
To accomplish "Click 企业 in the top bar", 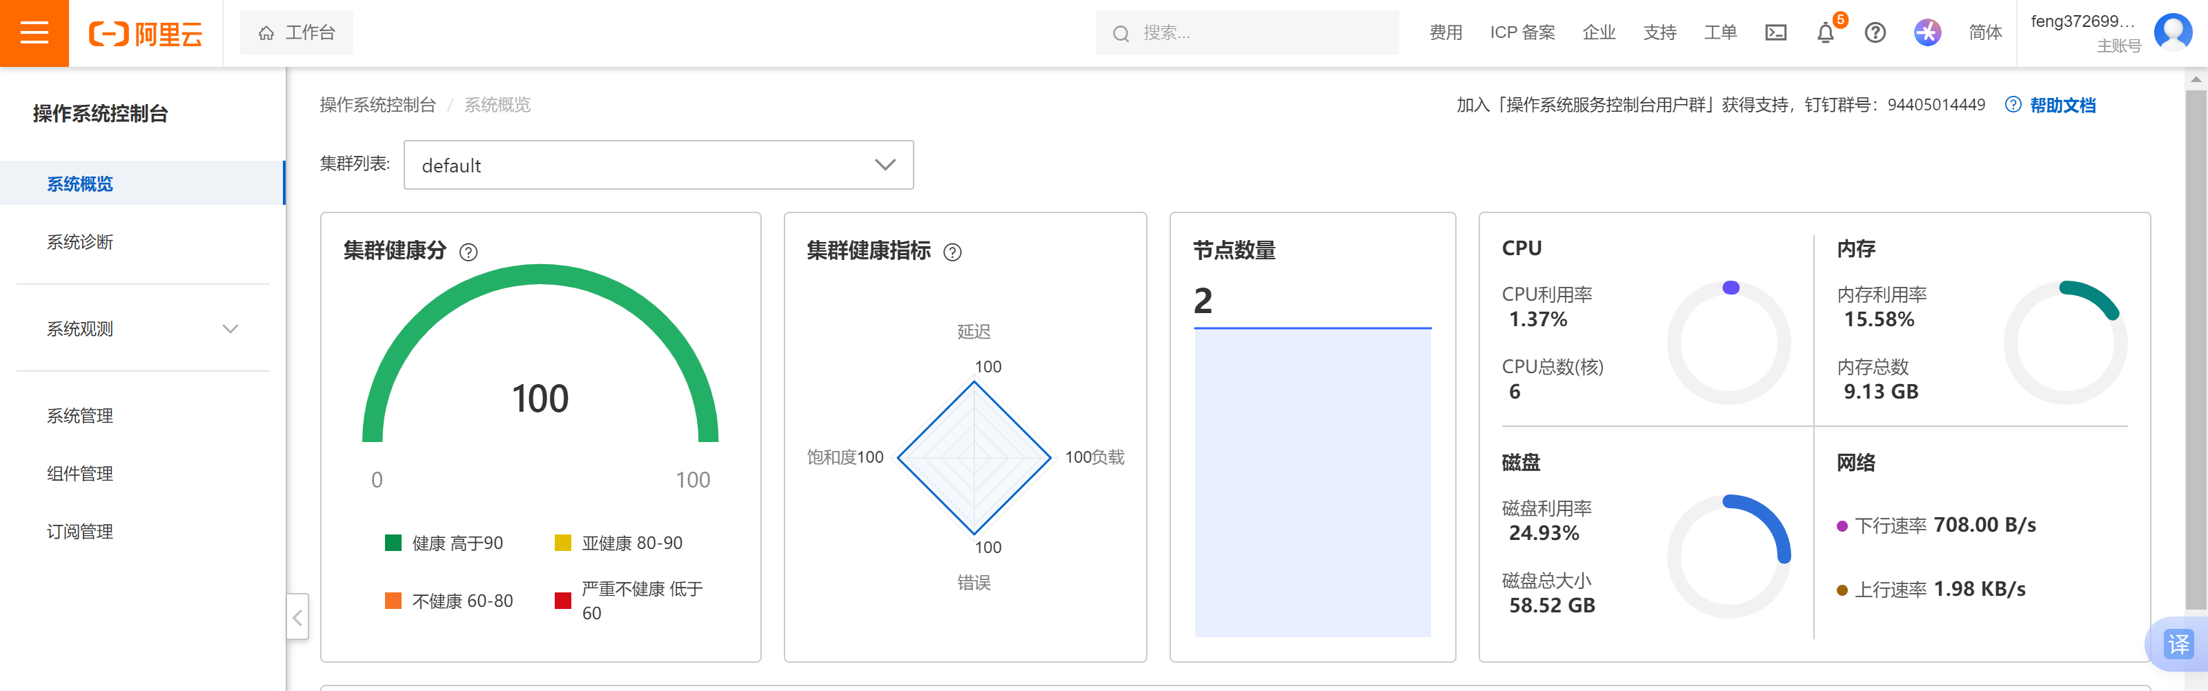I will pos(1599,32).
